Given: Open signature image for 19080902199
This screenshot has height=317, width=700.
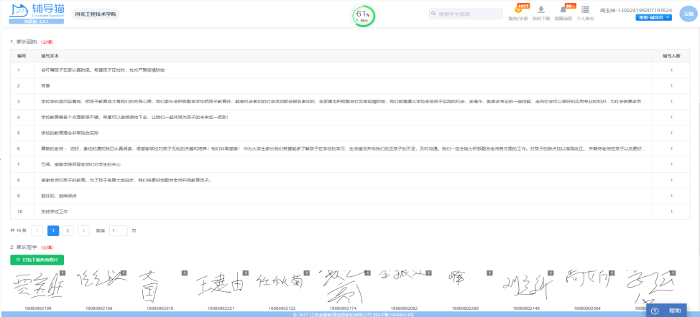Looking at the screenshot, I should coord(38,286).
